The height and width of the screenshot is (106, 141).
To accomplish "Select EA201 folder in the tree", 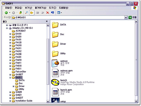I will pyautogui.click(x=17, y=37).
